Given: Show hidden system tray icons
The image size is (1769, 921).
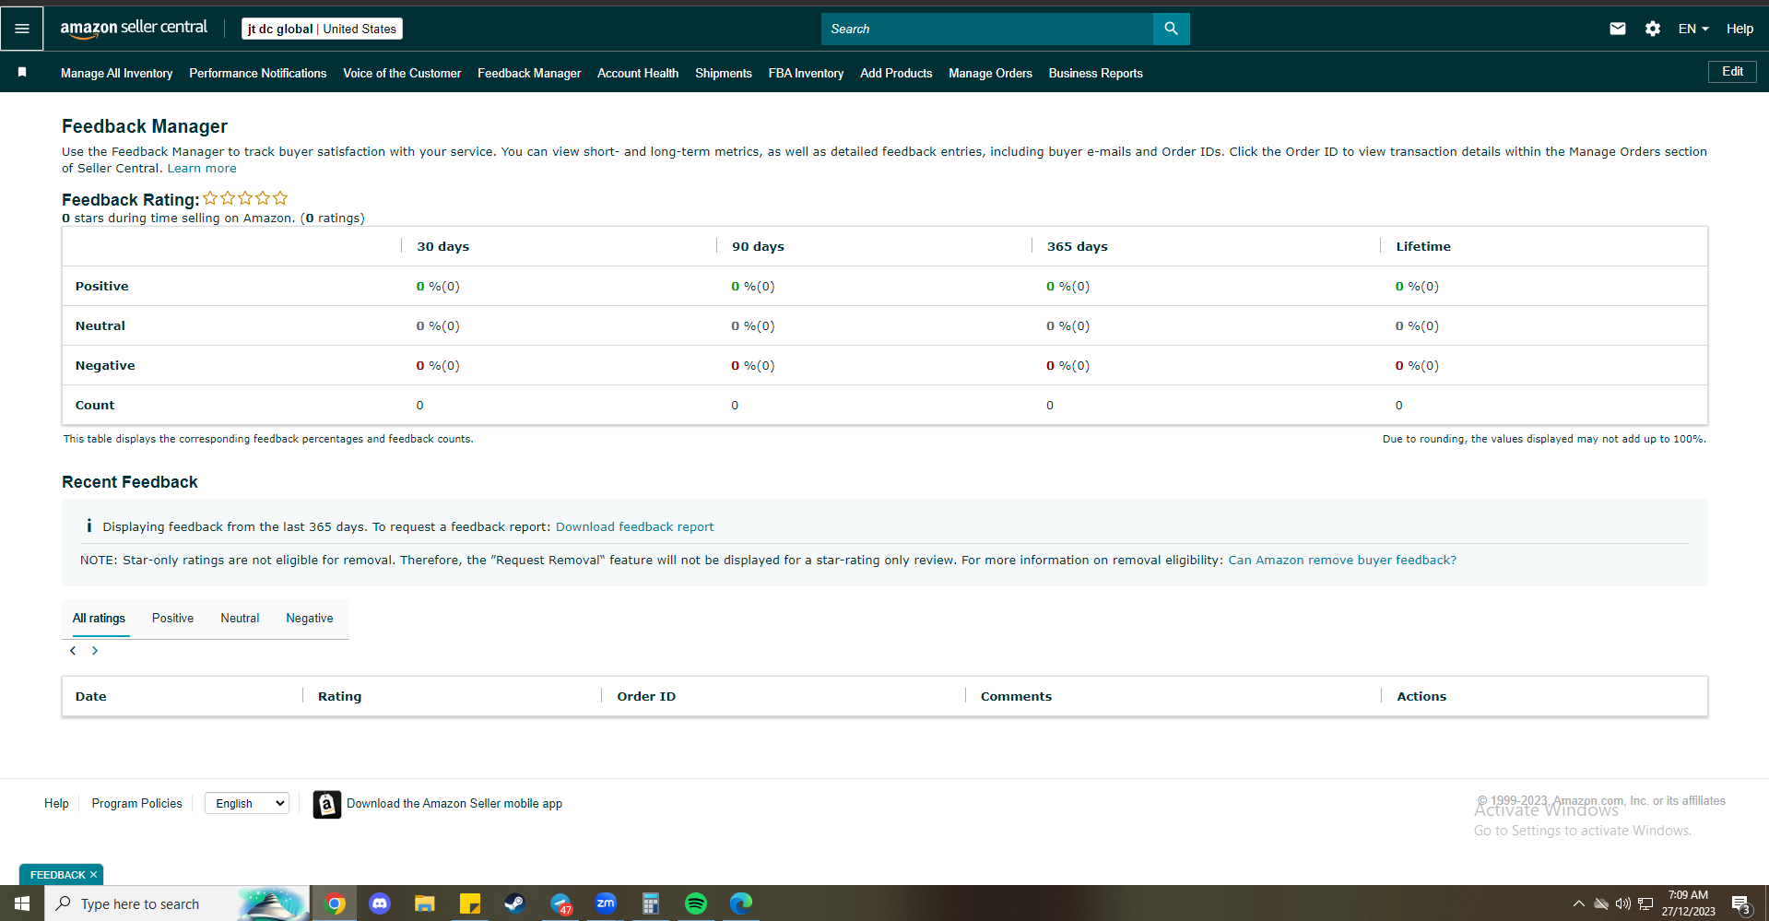Looking at the screenshot, I should click(1578, 903).
